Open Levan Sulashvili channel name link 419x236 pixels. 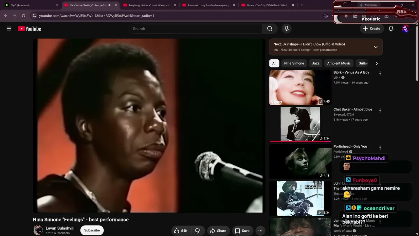coord(60,228)
